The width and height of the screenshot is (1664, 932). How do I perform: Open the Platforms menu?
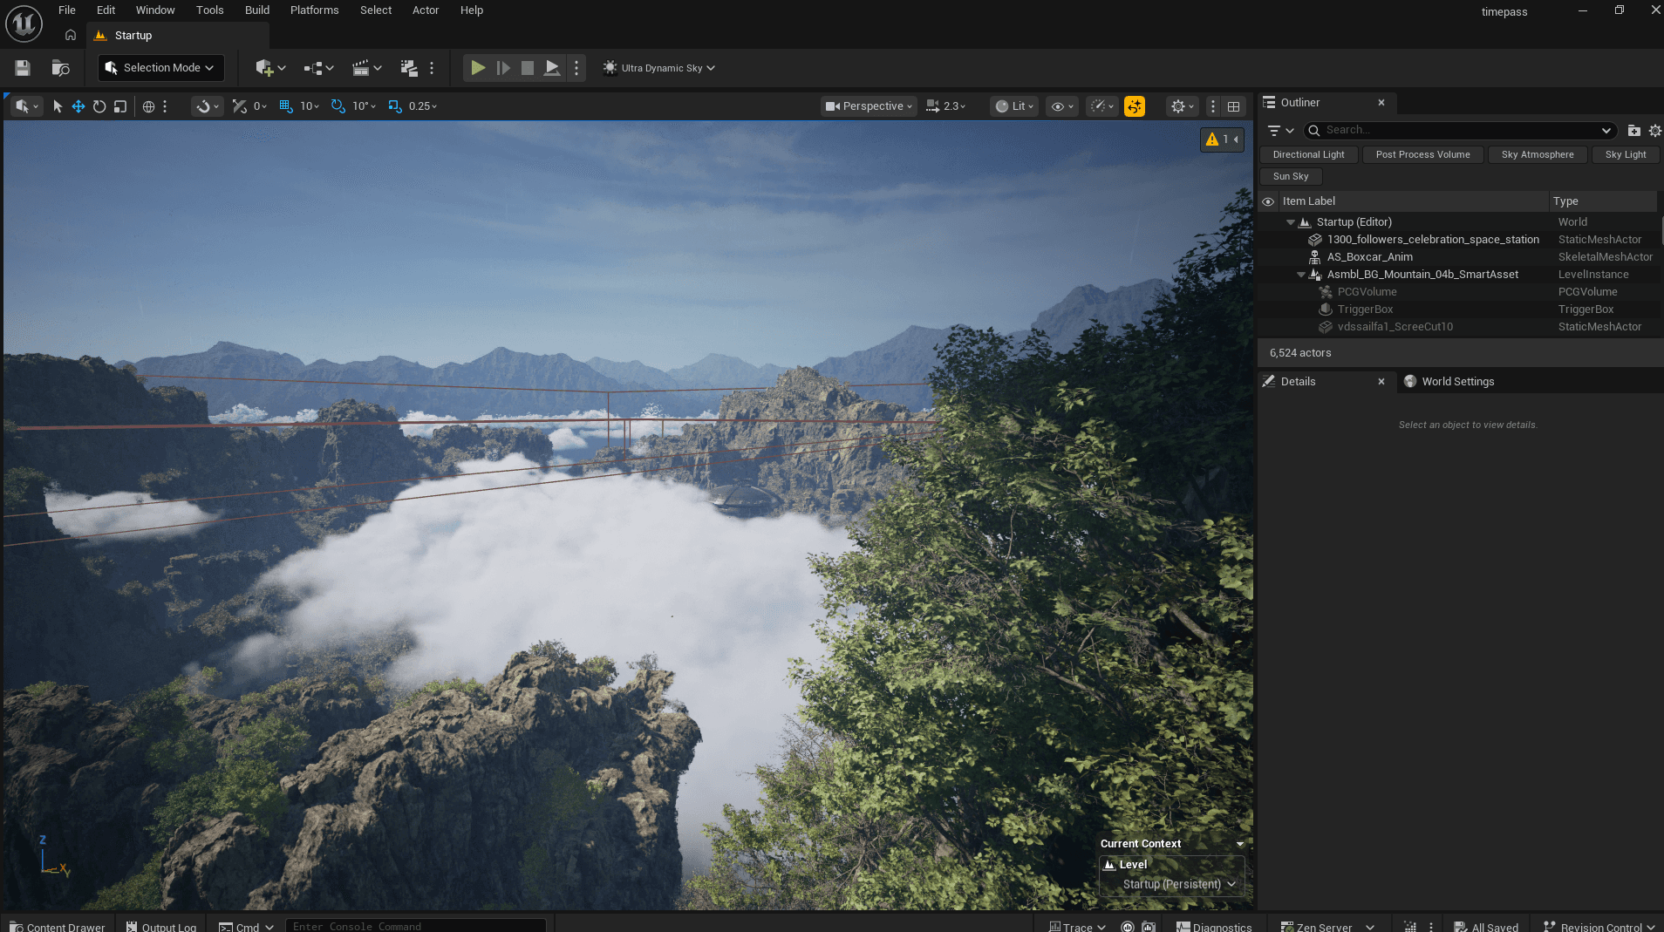tap(315, 10)
